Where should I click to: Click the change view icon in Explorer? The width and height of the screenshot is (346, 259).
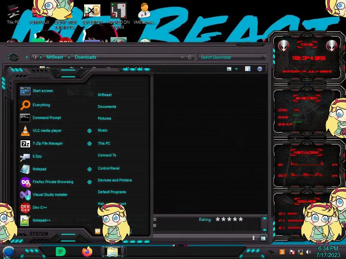click(x=229, y=69)
